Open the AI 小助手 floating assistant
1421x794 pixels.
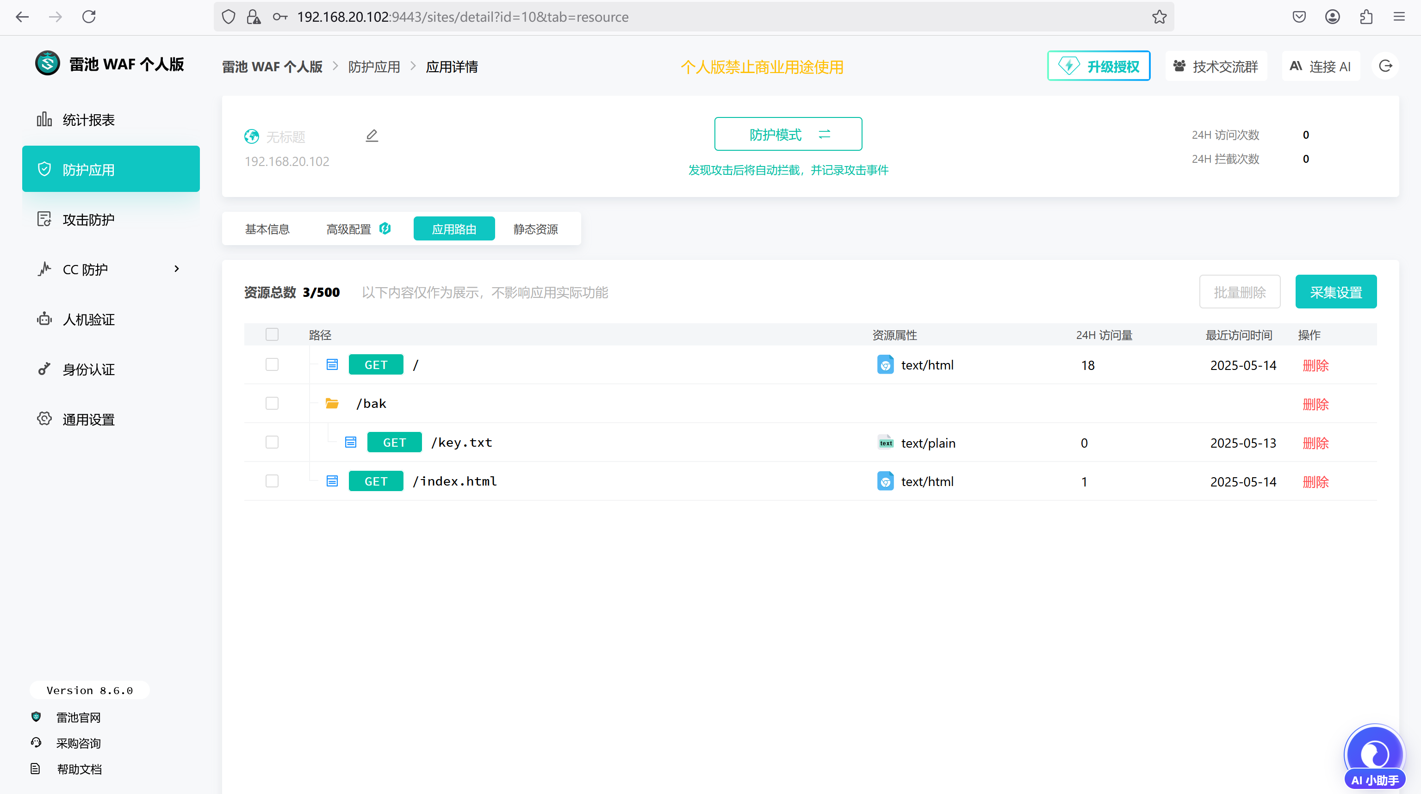[1375, 757]
